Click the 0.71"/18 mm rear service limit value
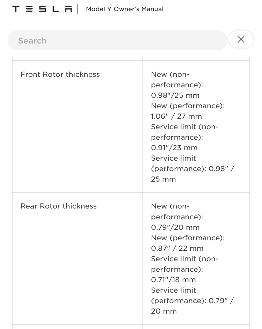 pos(173,280)
